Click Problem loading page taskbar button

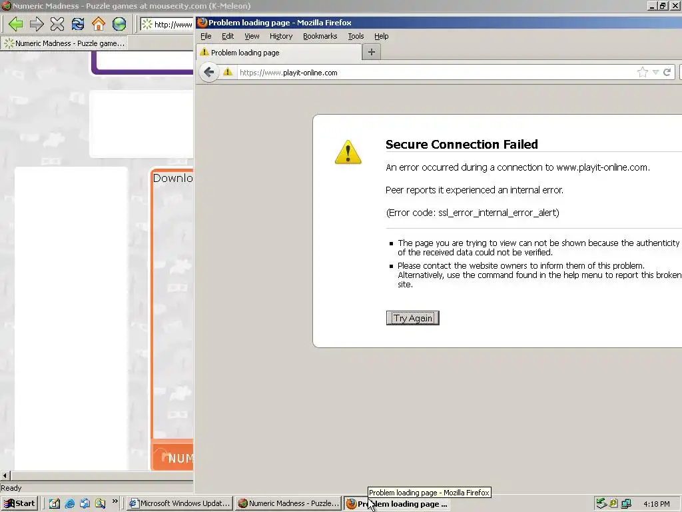point(397,504)
